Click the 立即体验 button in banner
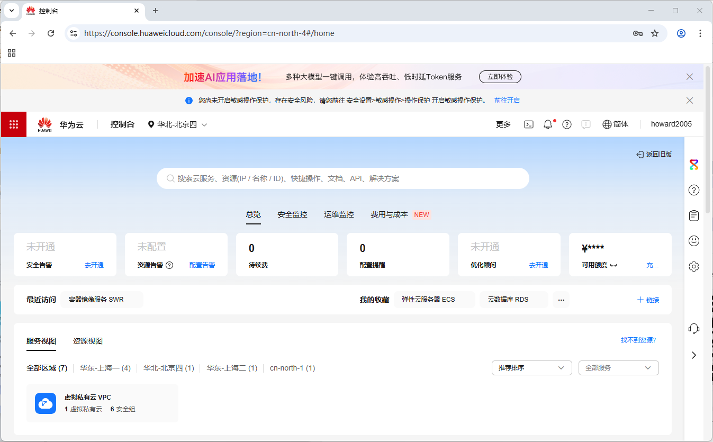The image size is (713, 442). point(500,77)
